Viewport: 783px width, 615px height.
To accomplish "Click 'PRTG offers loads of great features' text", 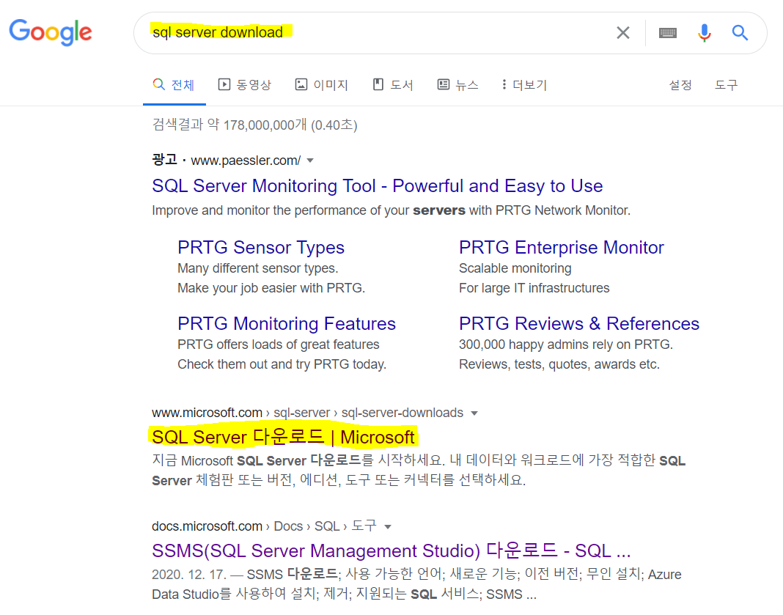I will (x=278, y=345).
